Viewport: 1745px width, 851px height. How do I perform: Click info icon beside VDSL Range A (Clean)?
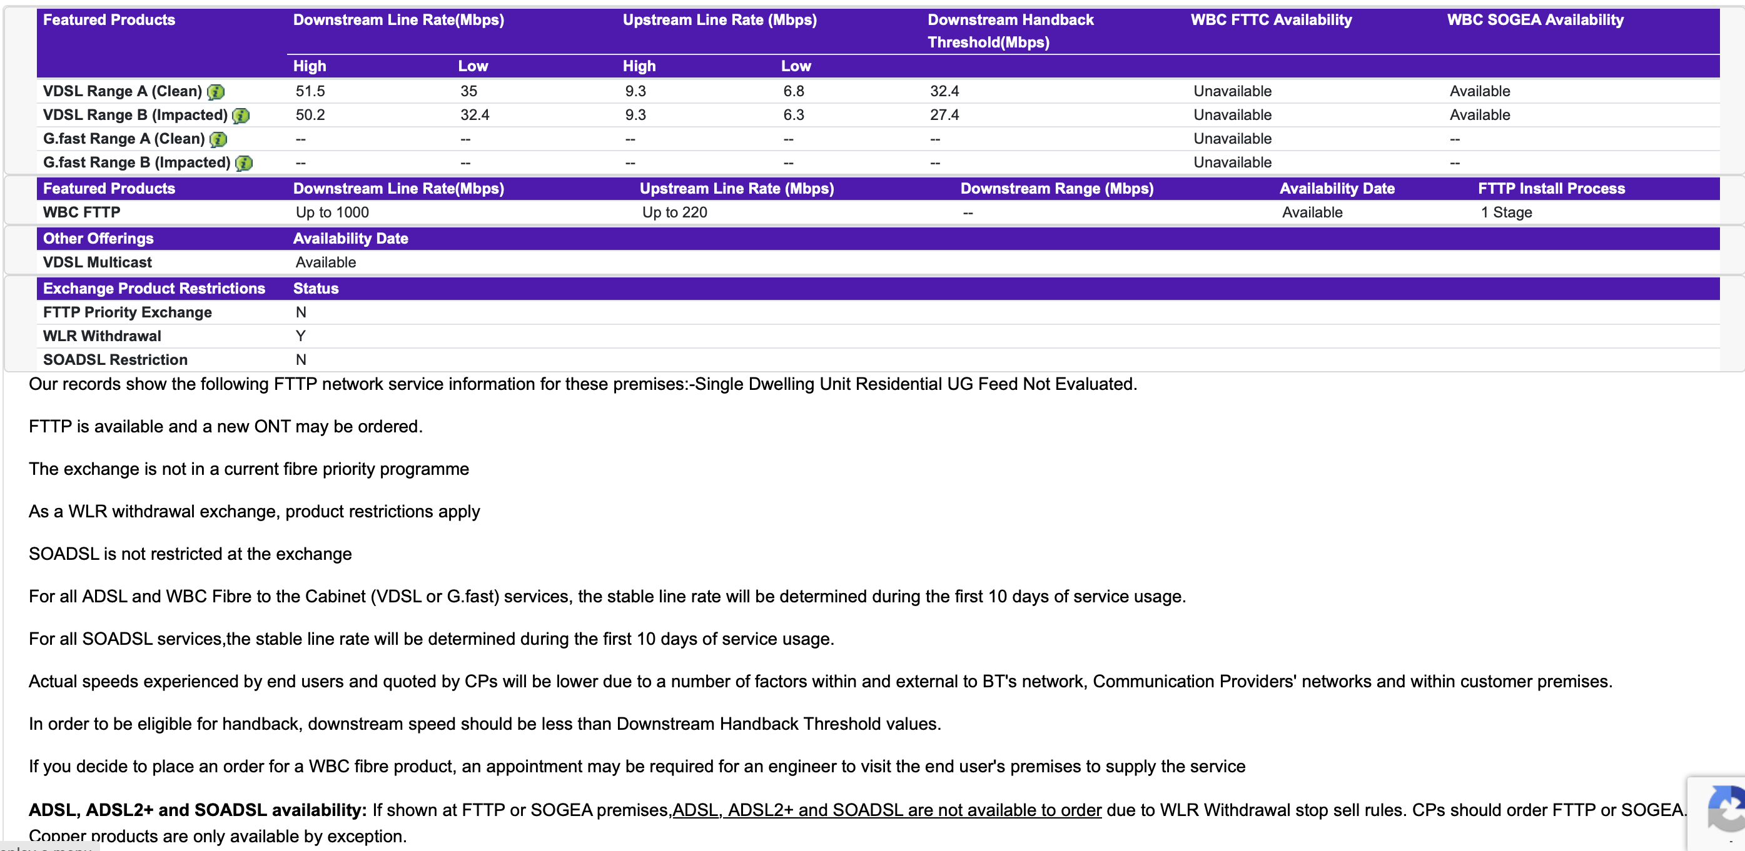click(215, 91)
